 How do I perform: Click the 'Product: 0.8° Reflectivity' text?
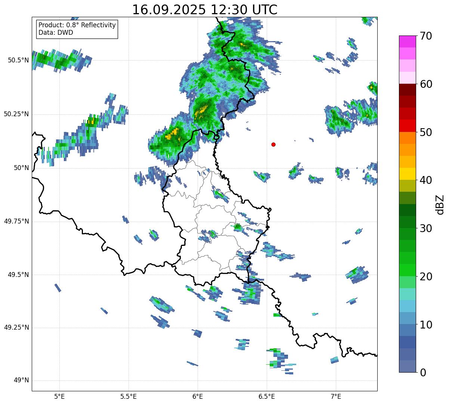tap(77, 25)
